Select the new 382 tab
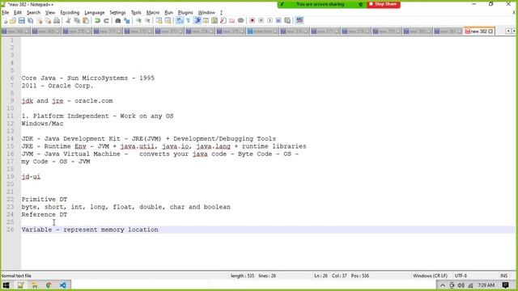518x291 pixels. pos(478,32)
